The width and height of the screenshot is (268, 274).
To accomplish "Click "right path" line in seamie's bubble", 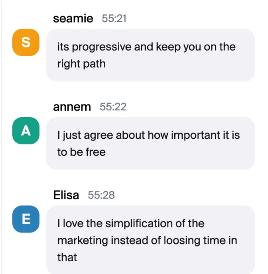I will (x=81, y=64).
